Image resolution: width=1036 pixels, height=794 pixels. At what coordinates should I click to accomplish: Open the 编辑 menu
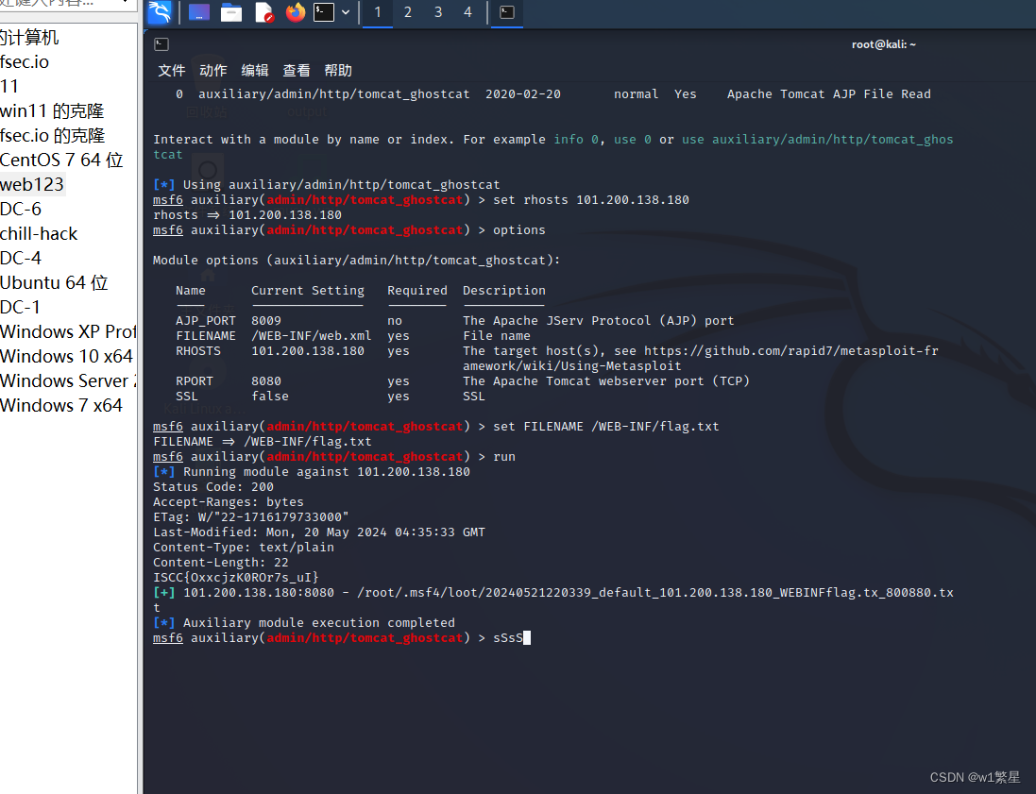coord(255,70)
